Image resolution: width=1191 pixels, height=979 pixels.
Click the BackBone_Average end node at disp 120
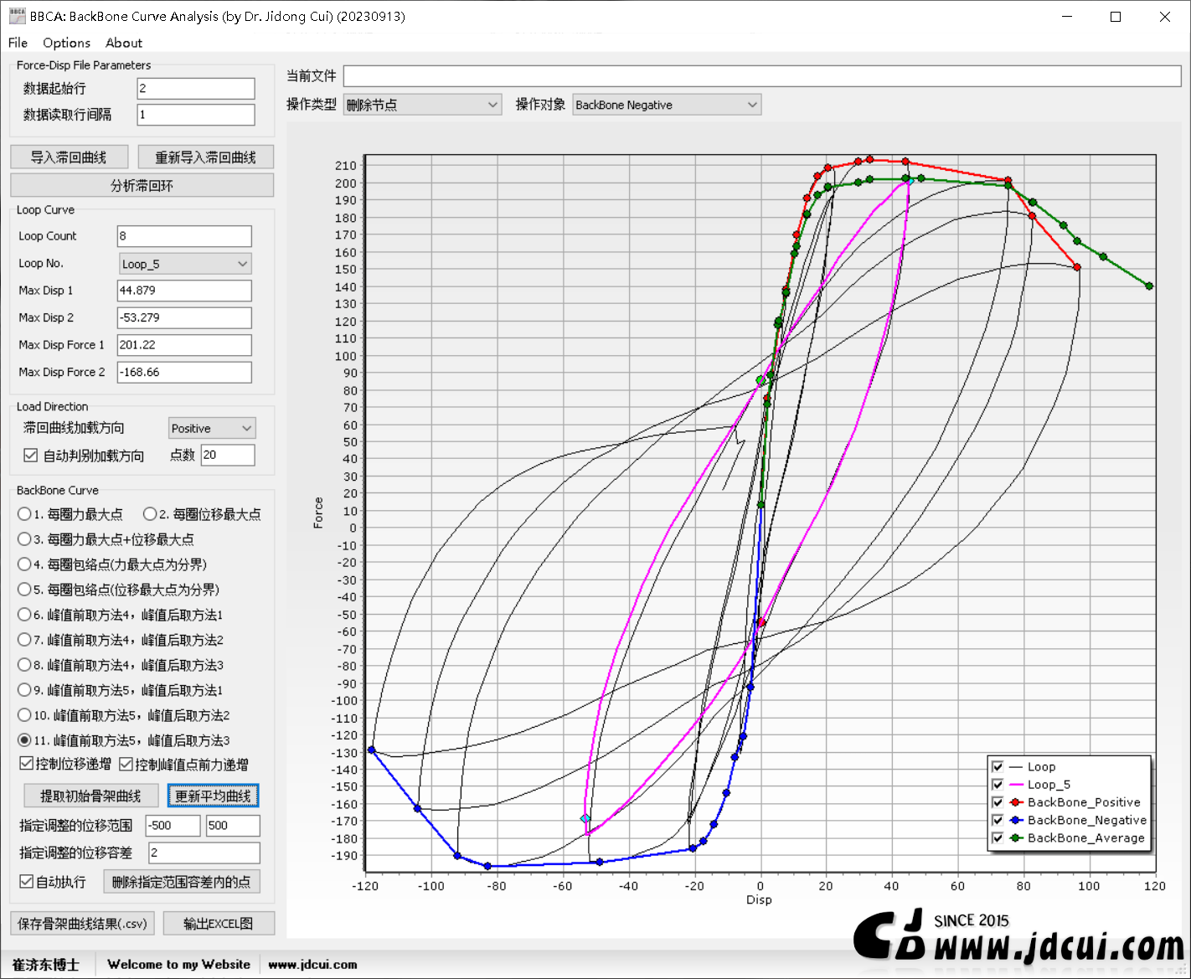point(1149,286)
